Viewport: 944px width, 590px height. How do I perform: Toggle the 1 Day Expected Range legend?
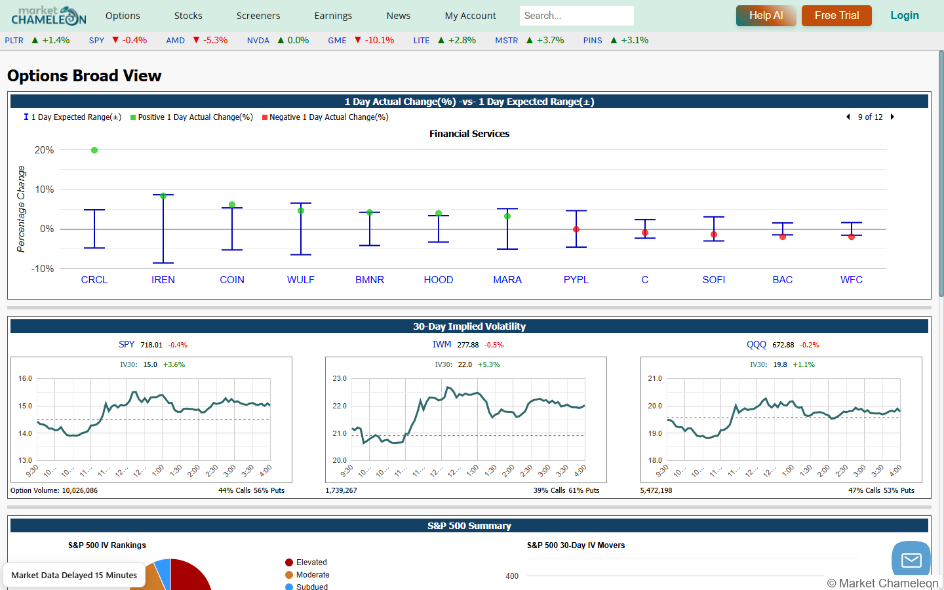click(73, 117)
